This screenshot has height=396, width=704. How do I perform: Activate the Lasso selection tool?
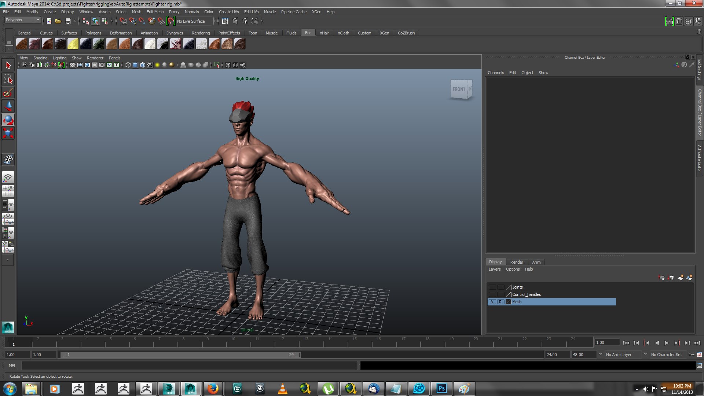pyautogui.click(x=8, y=79)
